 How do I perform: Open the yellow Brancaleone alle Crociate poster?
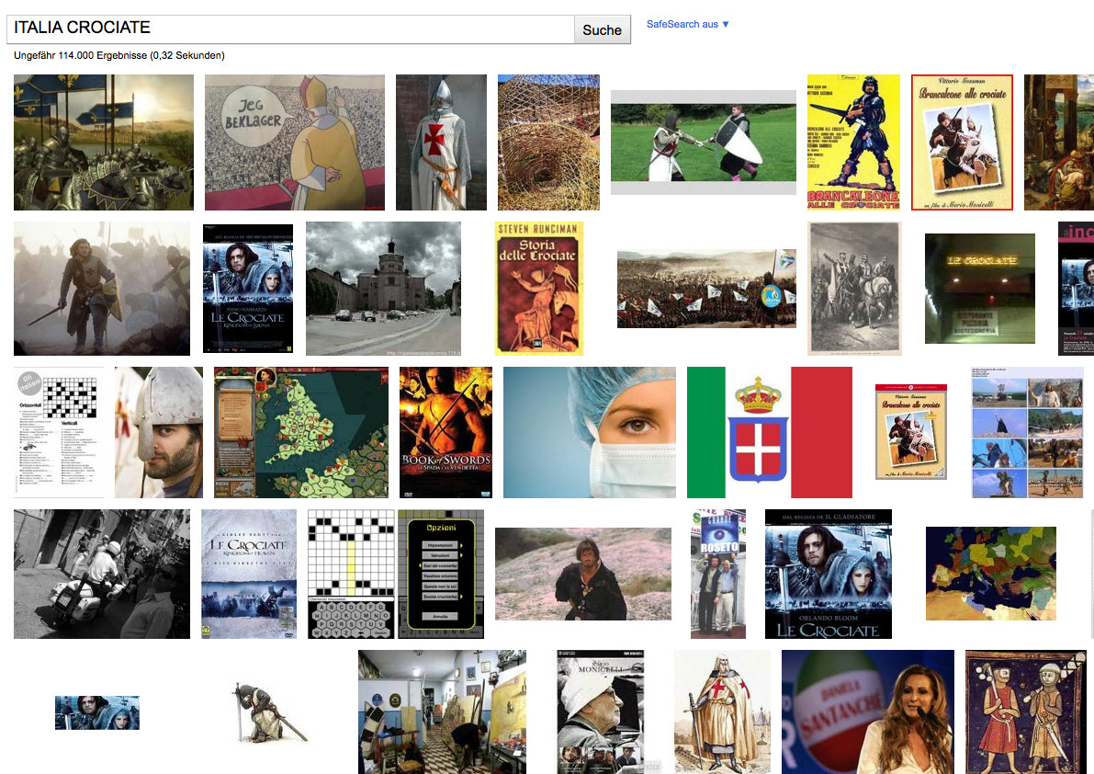[x=853, y=142]
